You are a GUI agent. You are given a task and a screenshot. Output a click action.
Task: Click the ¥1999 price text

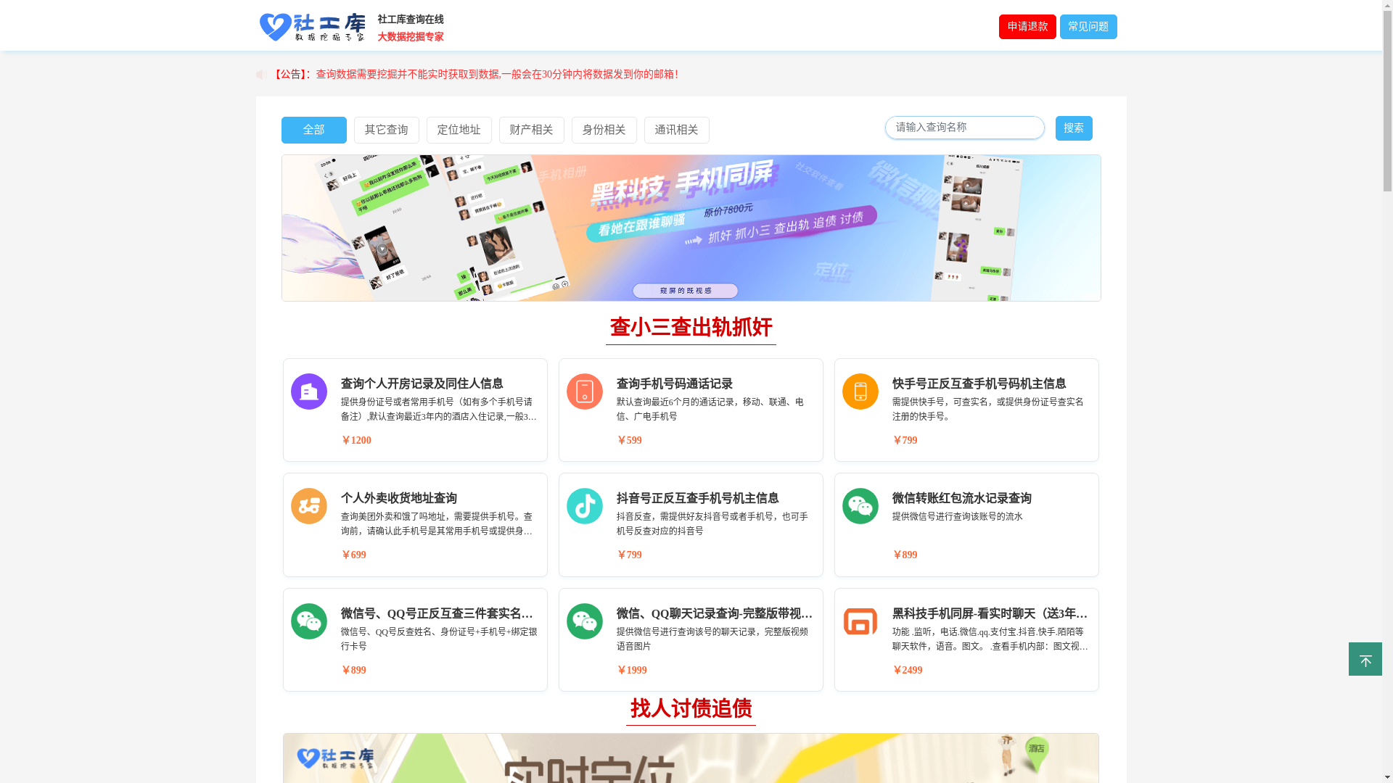click(x=632, y=670)
